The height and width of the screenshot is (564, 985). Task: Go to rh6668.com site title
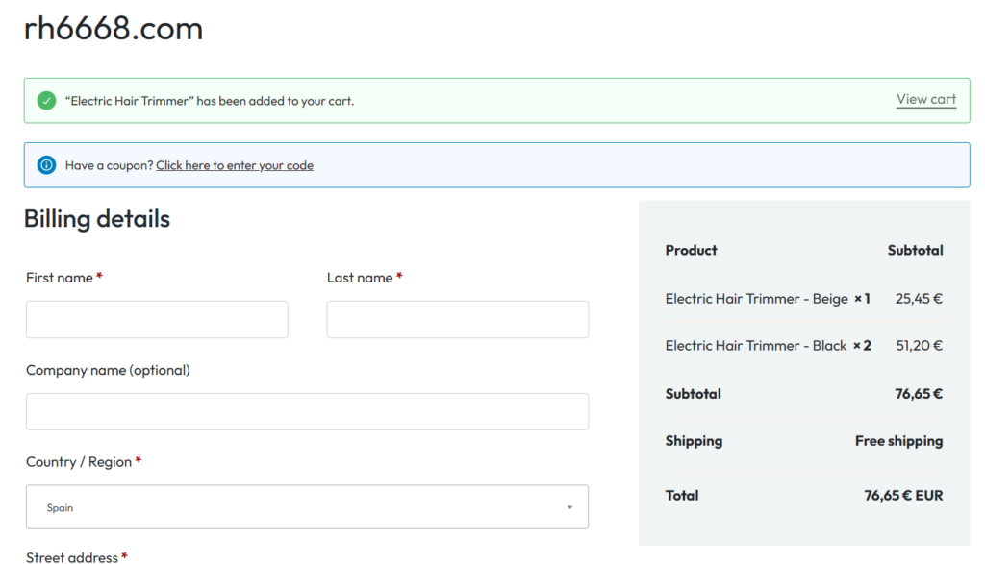(114, 29)
